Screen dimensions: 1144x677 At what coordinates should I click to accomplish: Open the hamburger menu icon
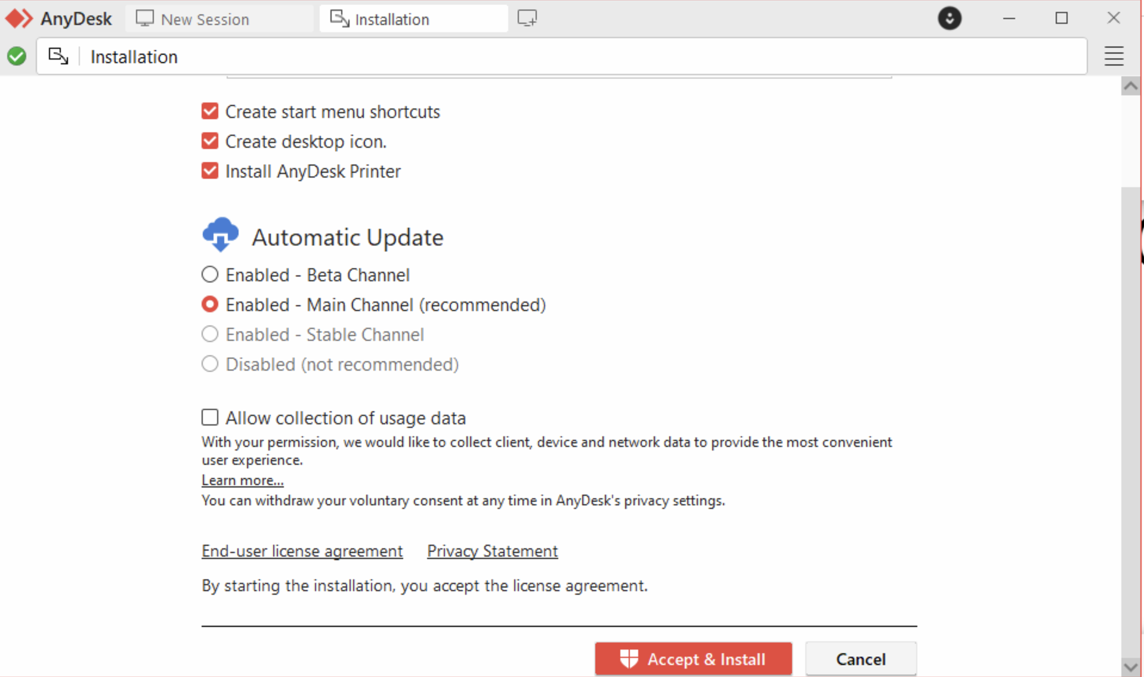(x=1114, y=57)
